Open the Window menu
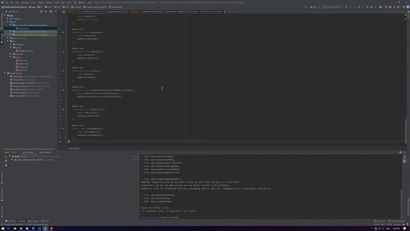 pyautogui.click(x=82, y=3)
